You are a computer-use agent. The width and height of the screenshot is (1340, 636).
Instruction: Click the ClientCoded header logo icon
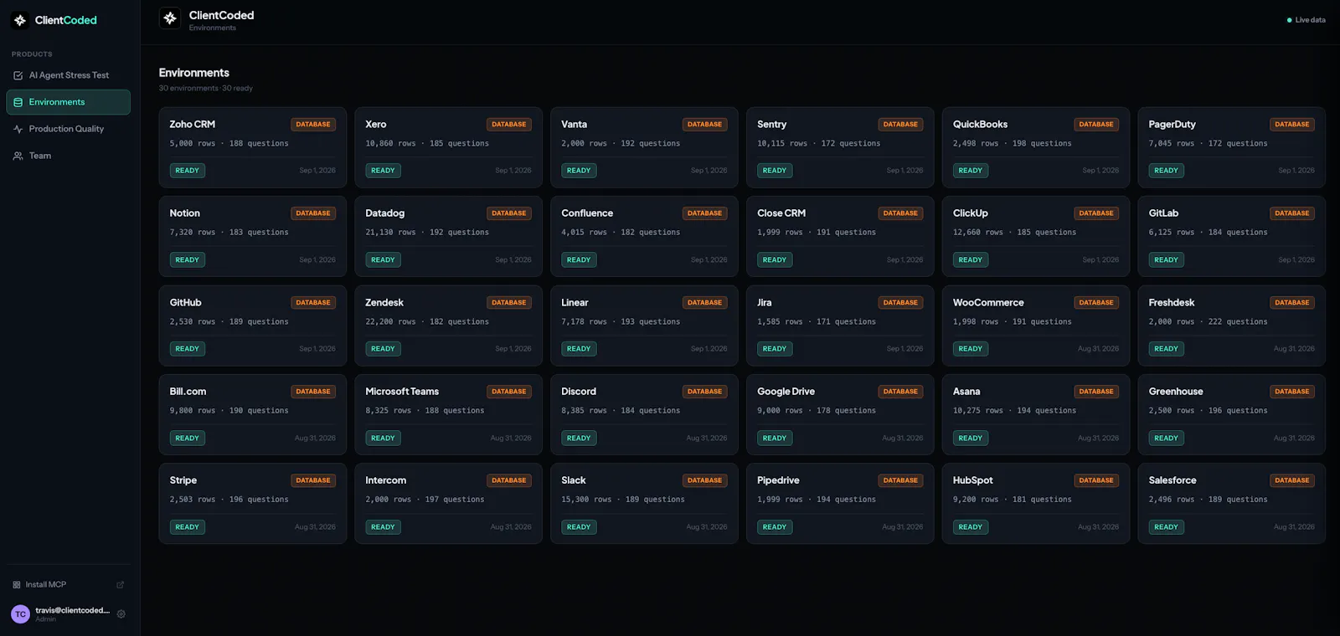tap(170, 18)
